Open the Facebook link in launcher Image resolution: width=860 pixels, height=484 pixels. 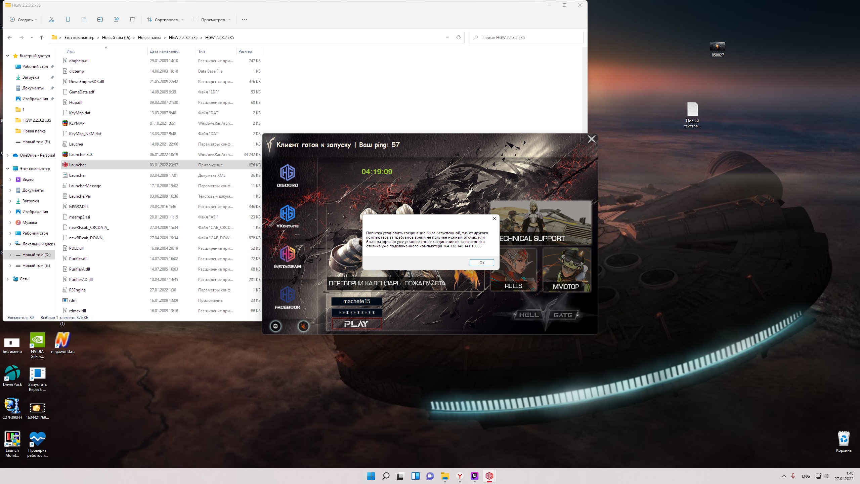click(x=287, y=298)
